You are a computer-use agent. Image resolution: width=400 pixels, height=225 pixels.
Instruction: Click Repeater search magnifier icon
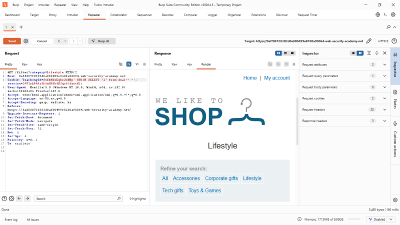388,27
